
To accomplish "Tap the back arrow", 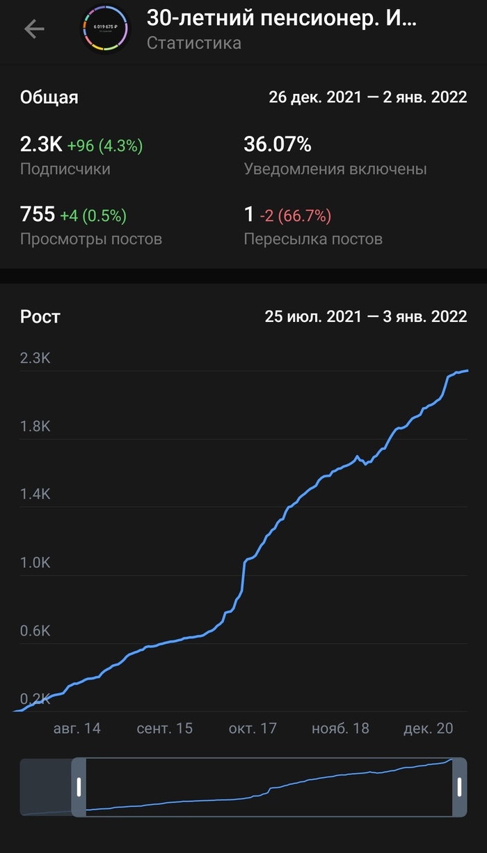I will (x=34, y=29).
